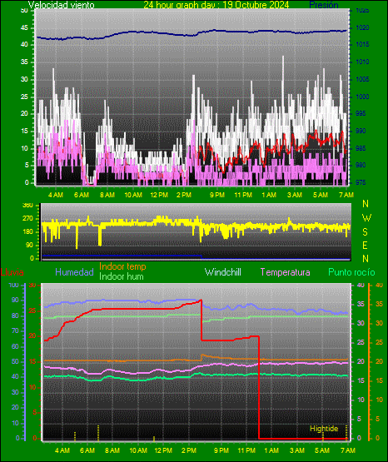
Task: Click the '270' wind direction axis value
Action: click(x=28, y=219)
